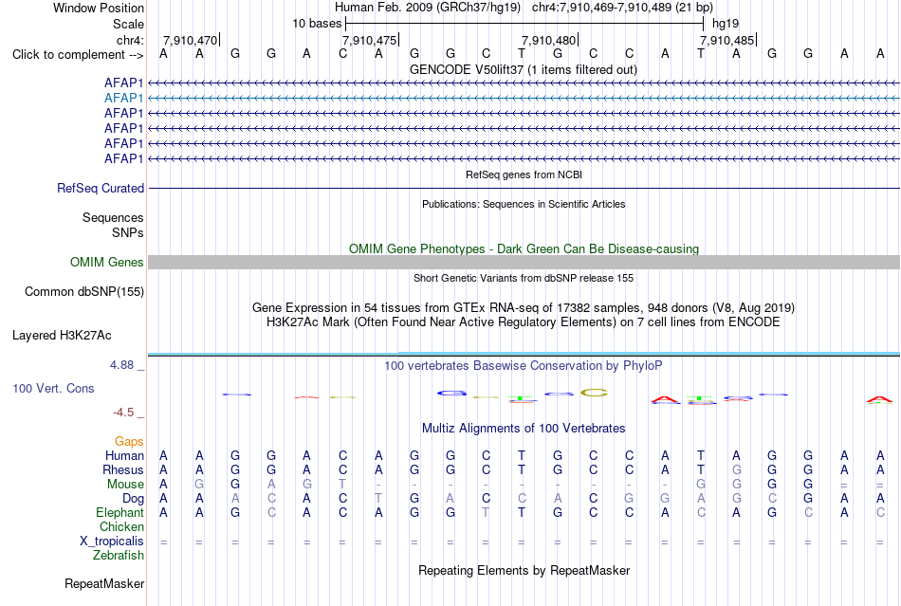Select the 'X_tropicalis' alignment row label
The width and height of the screenshot is (901, 606).
point(112,542)
